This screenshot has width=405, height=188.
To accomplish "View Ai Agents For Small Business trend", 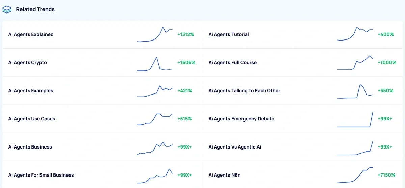I will (41, 175).
